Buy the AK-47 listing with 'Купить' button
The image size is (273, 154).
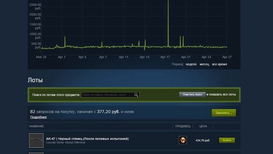click(x=227, y=140)
